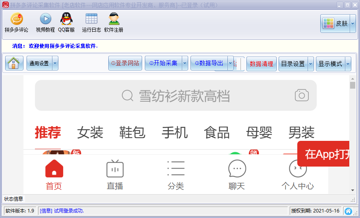Image resolution: width=360 pixels, height=218 pixels.
Task: Click the 软件版本: 1.9 status text
Action: [20, 210]
